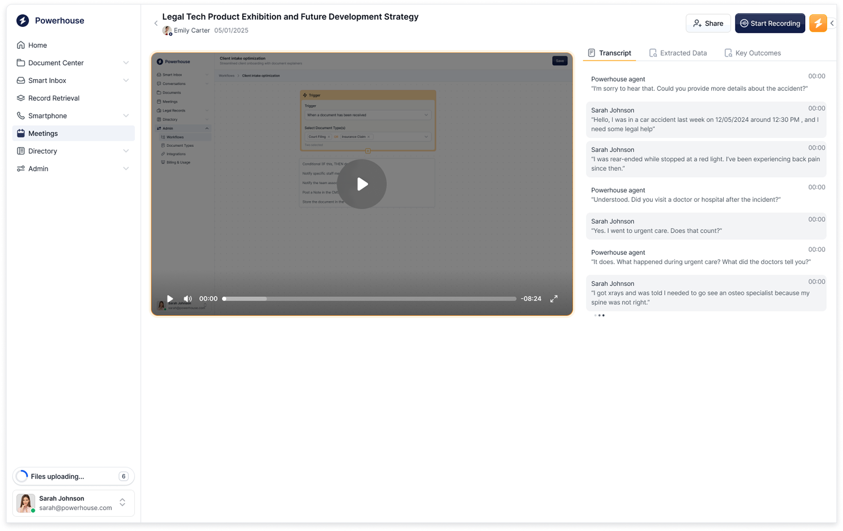Click the Smartphone phone icon
Screen dimensions: 843x531
point(21,116)
